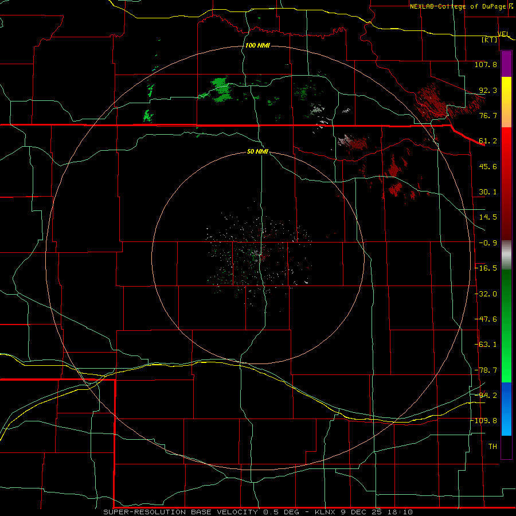516x516 pixels.
Task: Click the -78.7 velocity scale value
Action: [486, 370]
